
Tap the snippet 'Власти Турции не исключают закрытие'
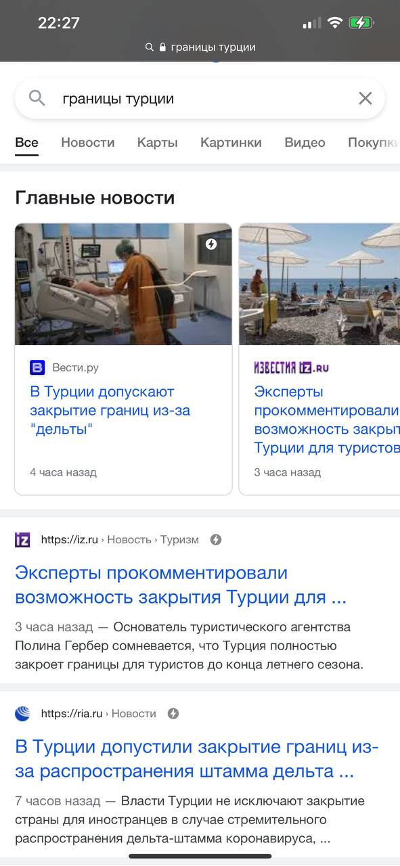(190, 819)
